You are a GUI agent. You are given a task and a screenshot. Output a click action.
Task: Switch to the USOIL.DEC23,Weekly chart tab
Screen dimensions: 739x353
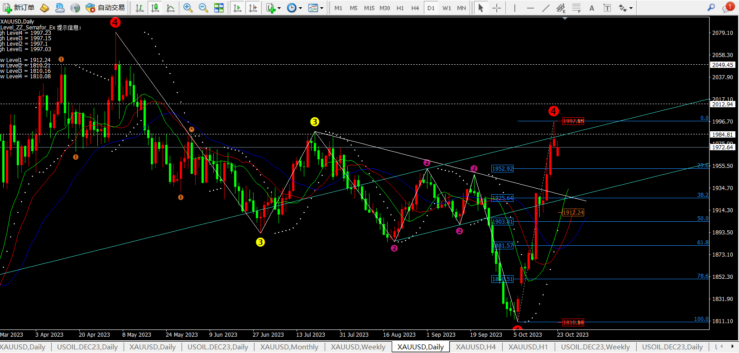pos(595,347)
